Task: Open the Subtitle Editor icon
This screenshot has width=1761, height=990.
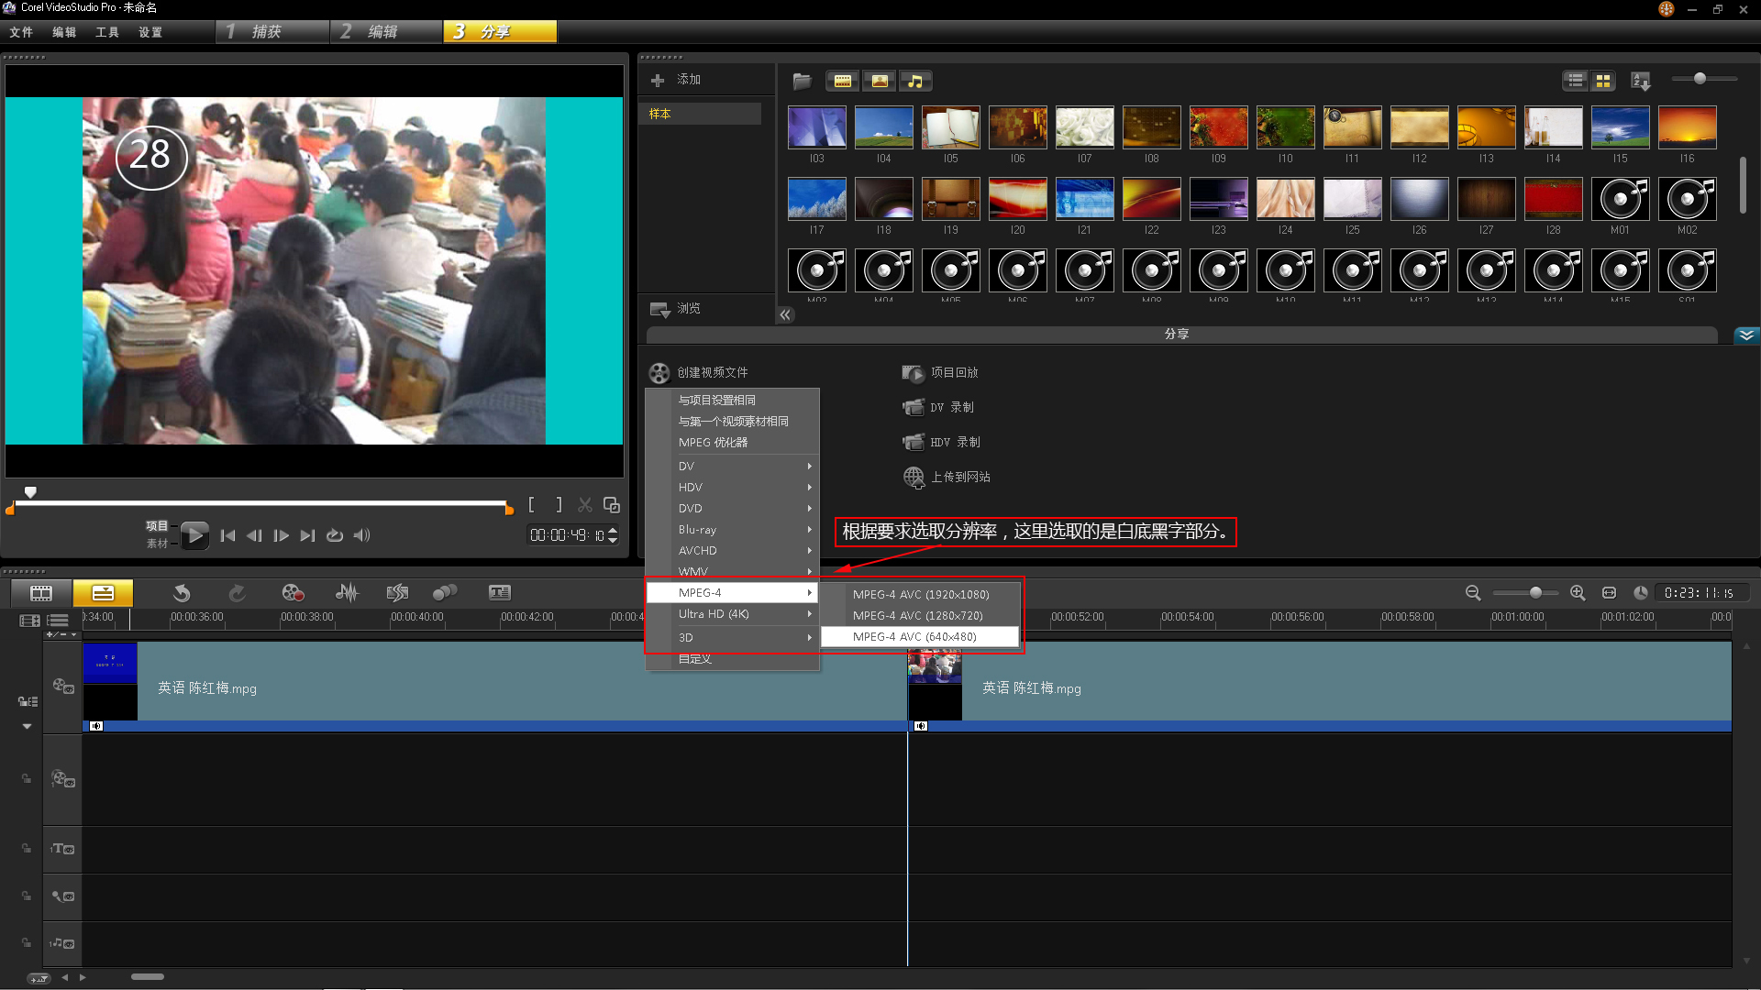Action: pyautogui.click(x=499, y=593)
